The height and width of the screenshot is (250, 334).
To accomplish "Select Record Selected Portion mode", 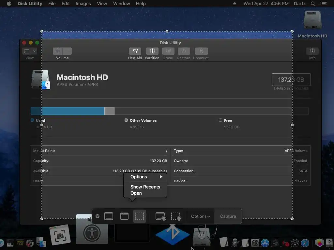I will (x=176, y=216).
